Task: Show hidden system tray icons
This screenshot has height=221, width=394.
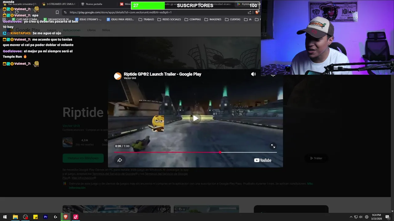Action: (x=351, y=217)
